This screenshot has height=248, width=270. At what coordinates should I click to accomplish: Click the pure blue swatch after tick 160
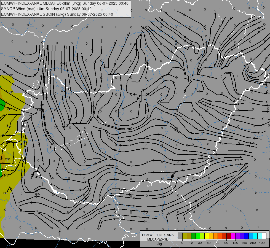[x=246, y=236]
